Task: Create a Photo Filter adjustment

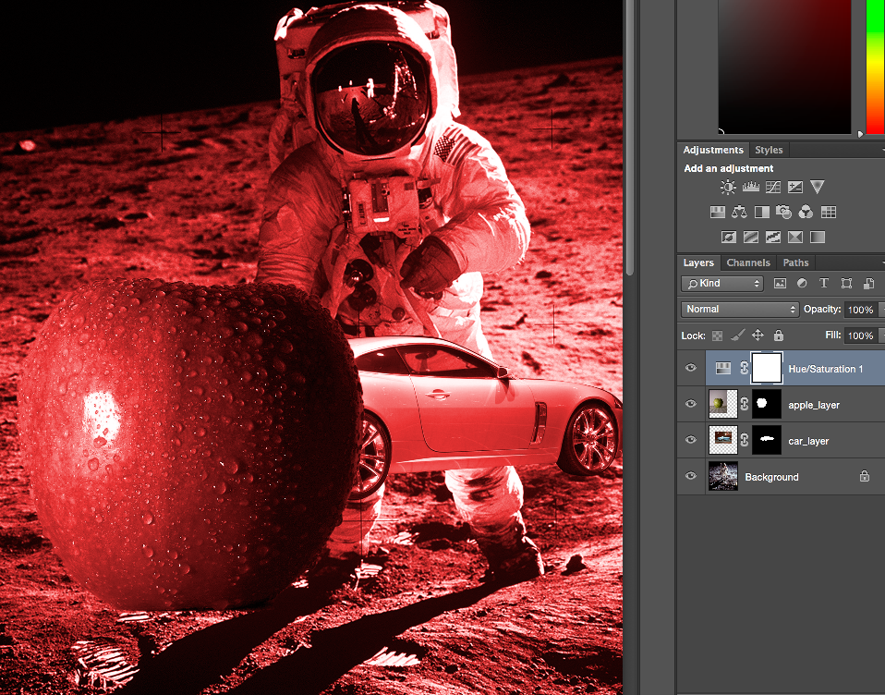Action: click(783, 213)
